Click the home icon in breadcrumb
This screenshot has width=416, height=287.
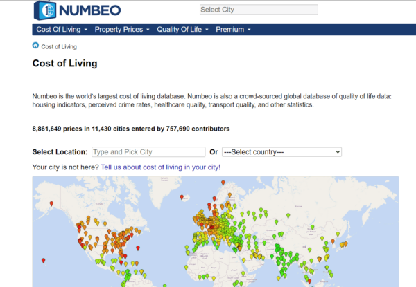coord(36,46)
